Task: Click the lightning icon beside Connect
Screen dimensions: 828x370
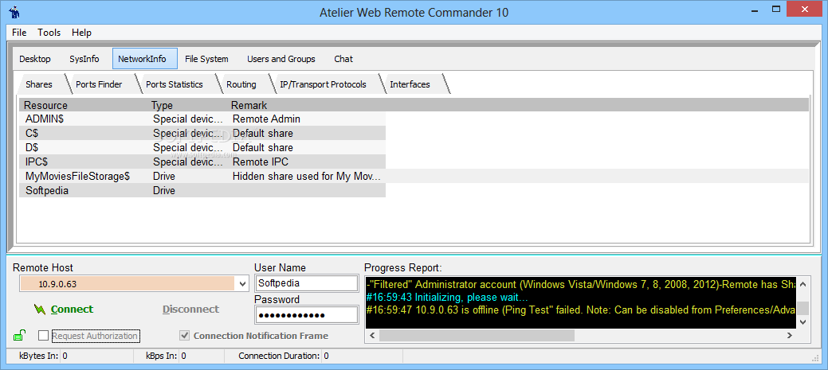Action: point(40,310)
